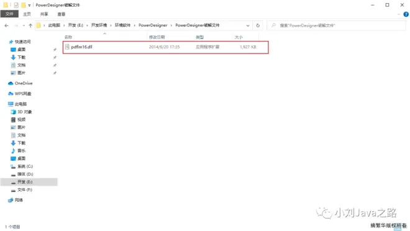410x231 pixels.
Task: Click the 网络 network icon
Action: coord(11,200)
